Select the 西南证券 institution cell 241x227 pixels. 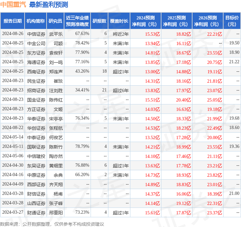click(x=36, y=72)
